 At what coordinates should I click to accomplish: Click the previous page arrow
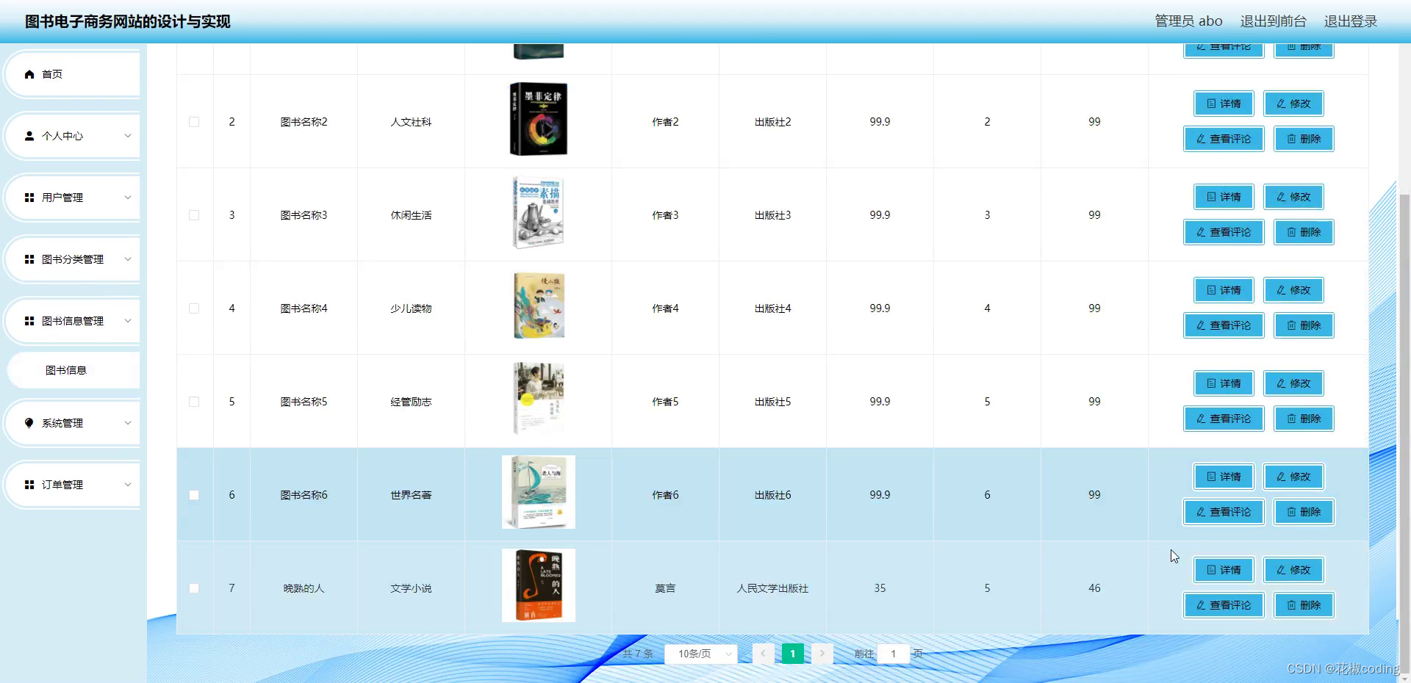pyautogui.click(x=763, y=654)
